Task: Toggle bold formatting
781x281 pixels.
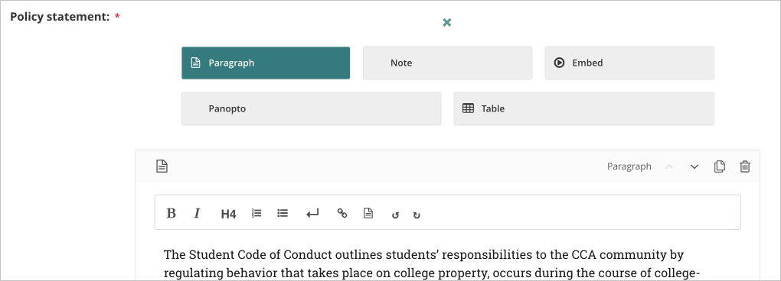Action: 171,214
